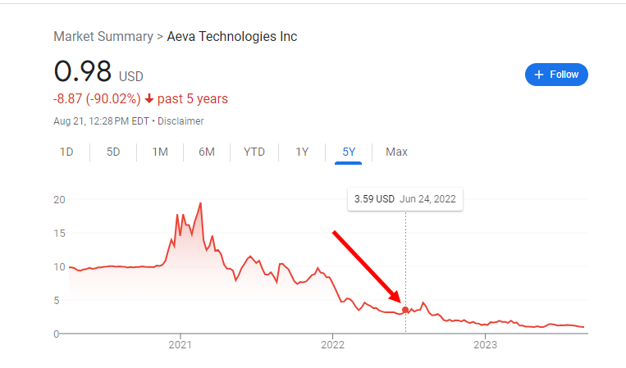Click the 3.59 USD Jun 24 tooltip
The height and width of the screenshot is (368, 626).
[x=405, y=199]
